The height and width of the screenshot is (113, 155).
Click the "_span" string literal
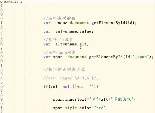(x=141, y=57)
